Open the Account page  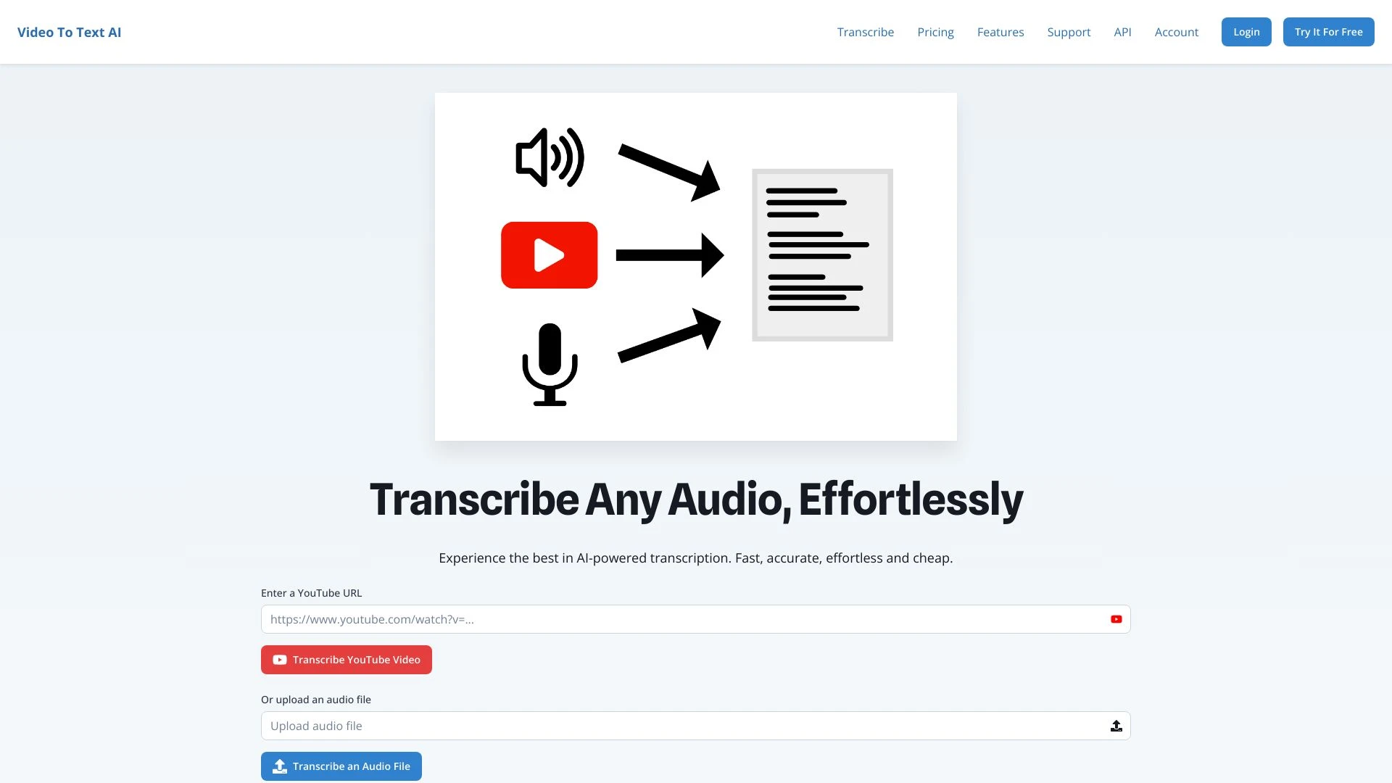(1176, 32)
